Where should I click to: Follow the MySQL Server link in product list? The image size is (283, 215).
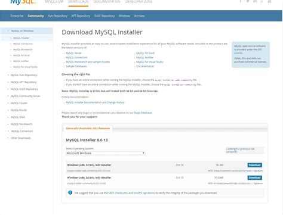coord(73,53)
